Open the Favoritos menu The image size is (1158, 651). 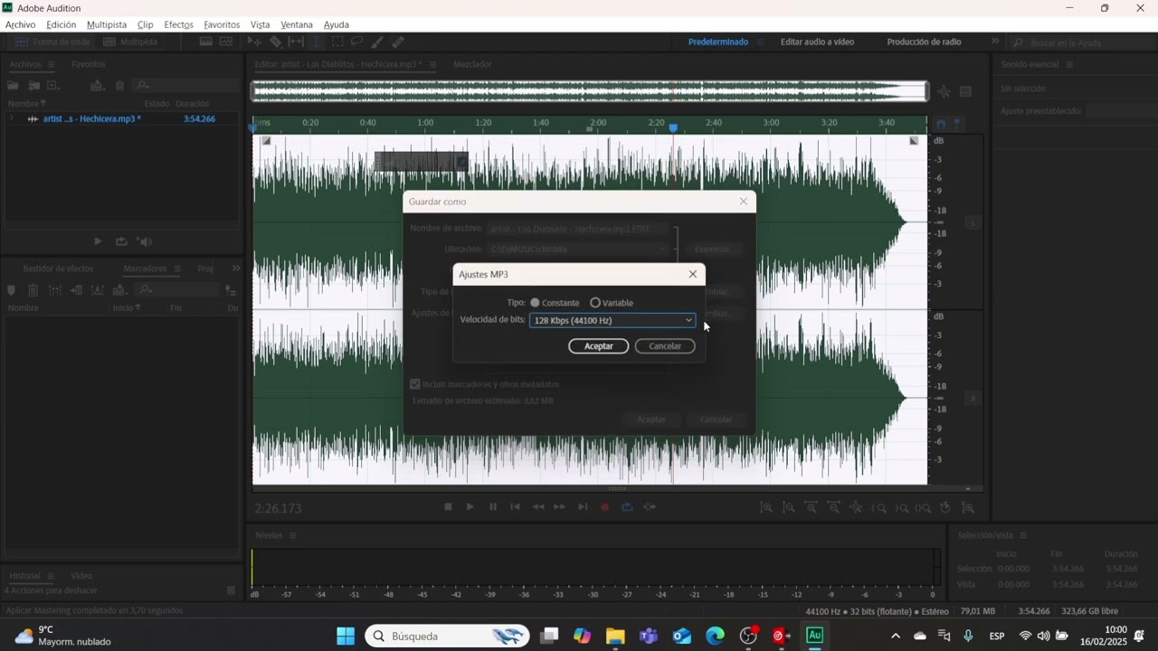pos(222,24)
